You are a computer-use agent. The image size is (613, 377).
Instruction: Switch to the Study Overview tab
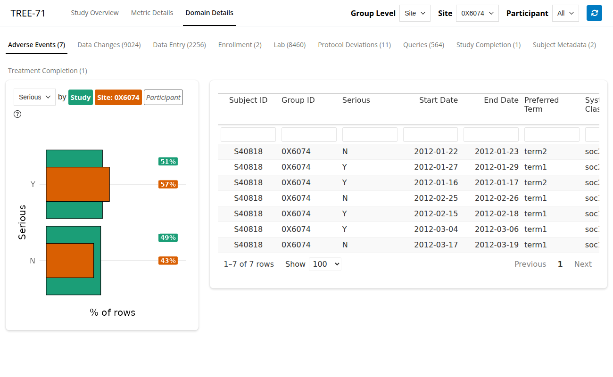[95, 13]
